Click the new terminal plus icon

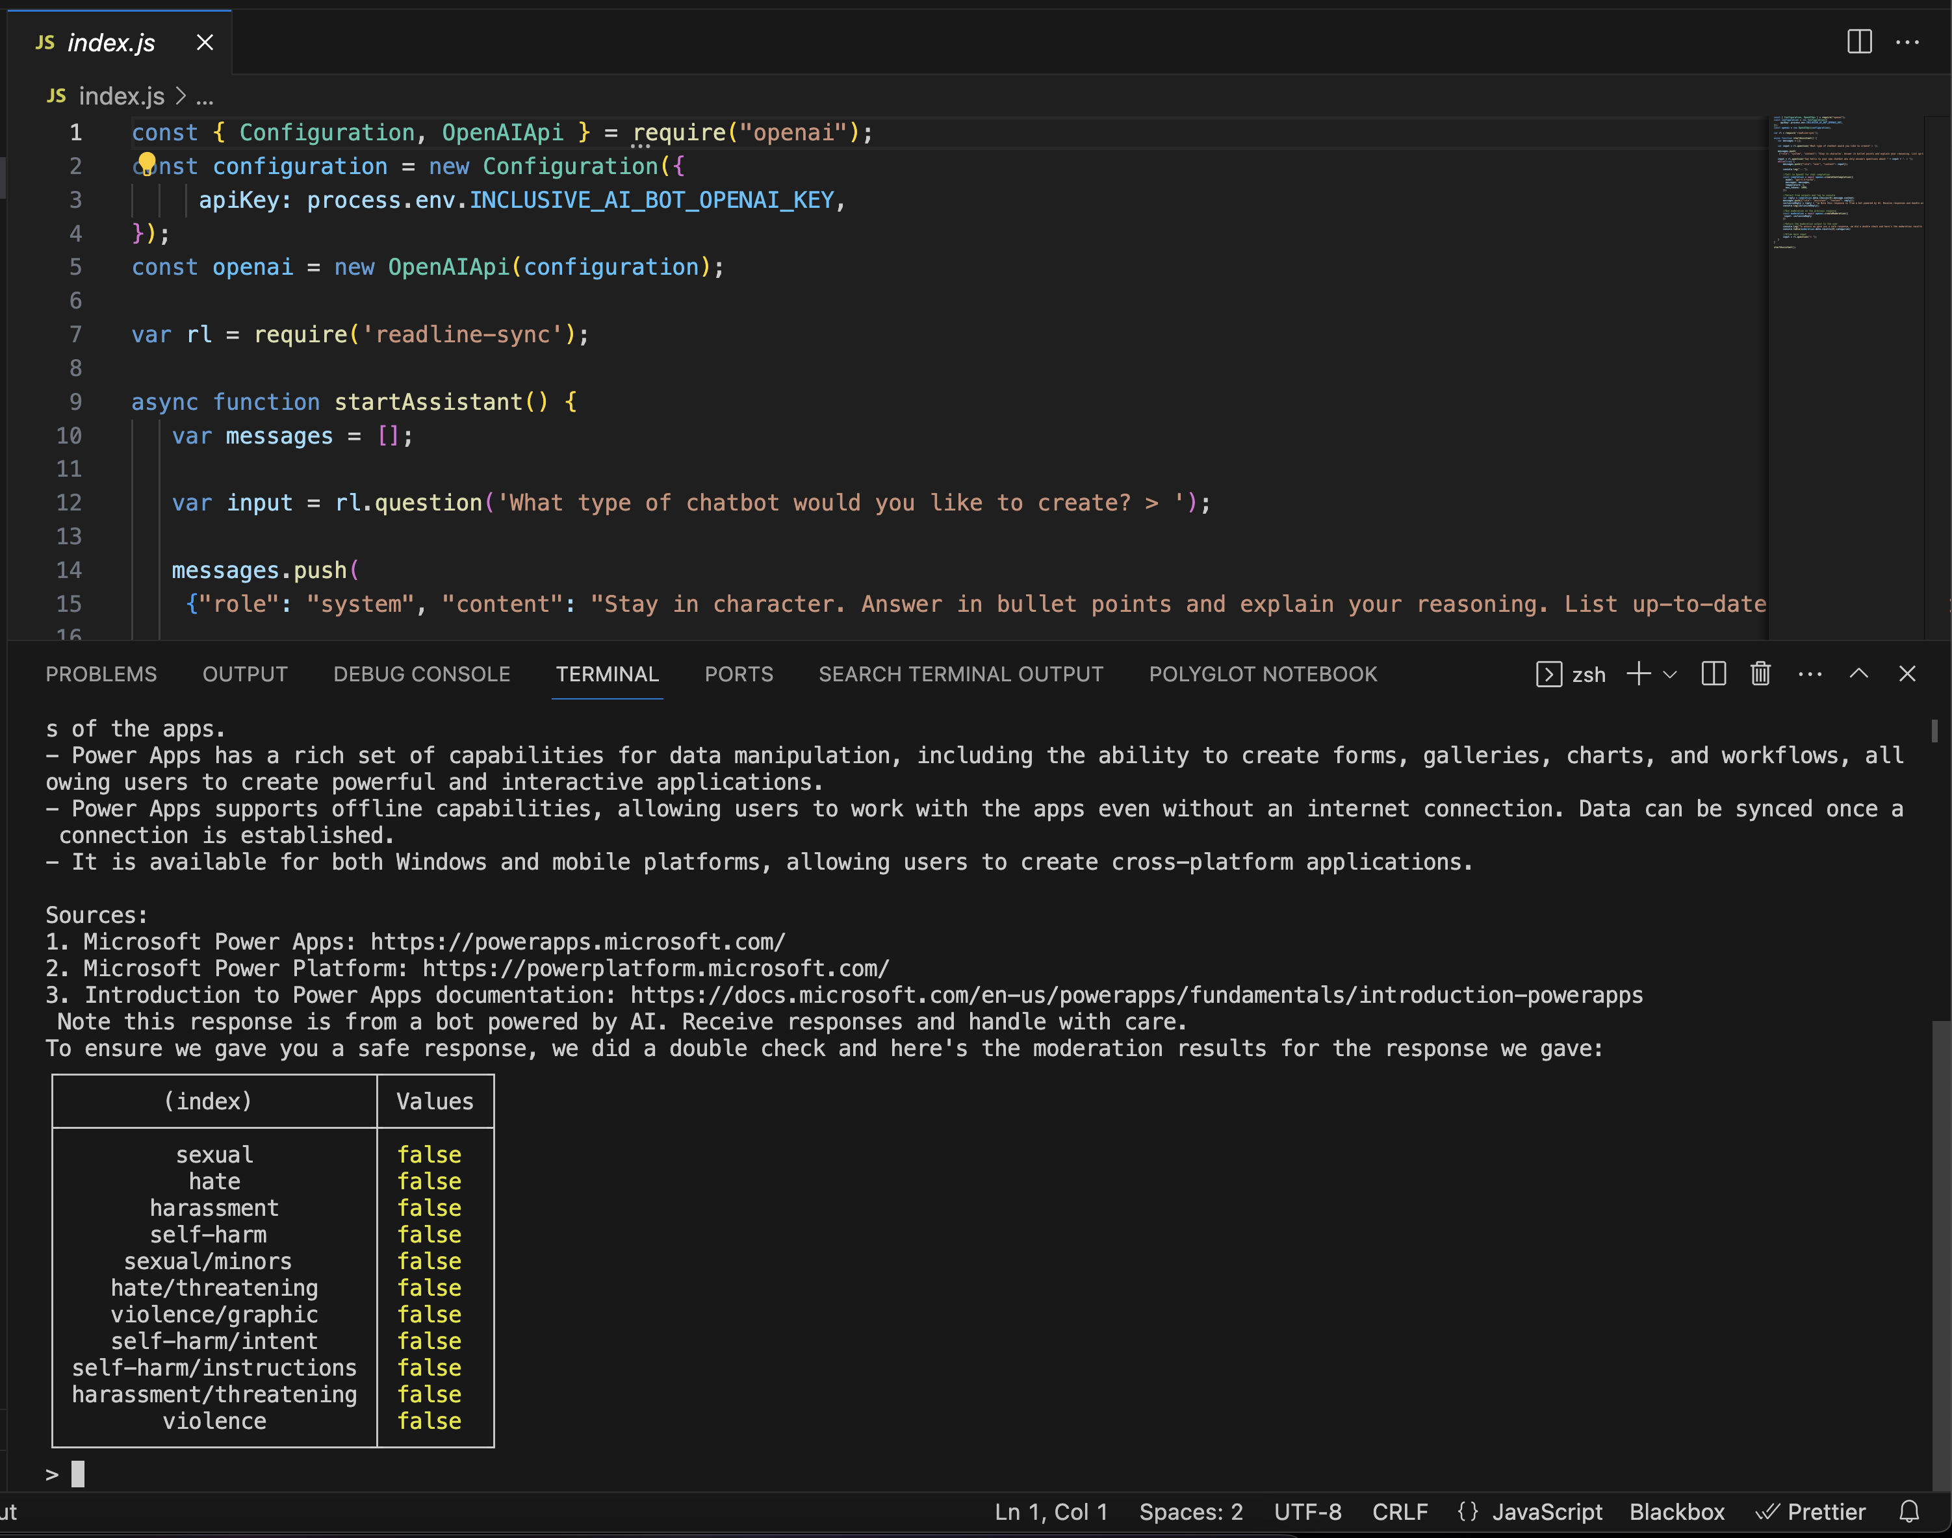click(x=1639, y=674)
